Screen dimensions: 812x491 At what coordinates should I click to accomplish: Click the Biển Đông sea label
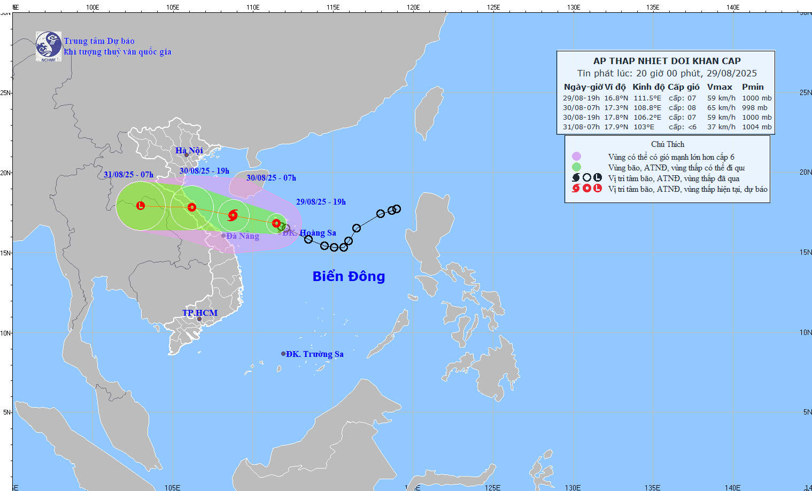click(x=348, y=276)
